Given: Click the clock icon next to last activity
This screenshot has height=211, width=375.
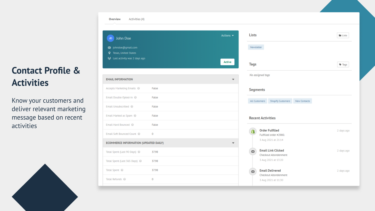Looking at the screenshot, I should [x=110, y=58].
